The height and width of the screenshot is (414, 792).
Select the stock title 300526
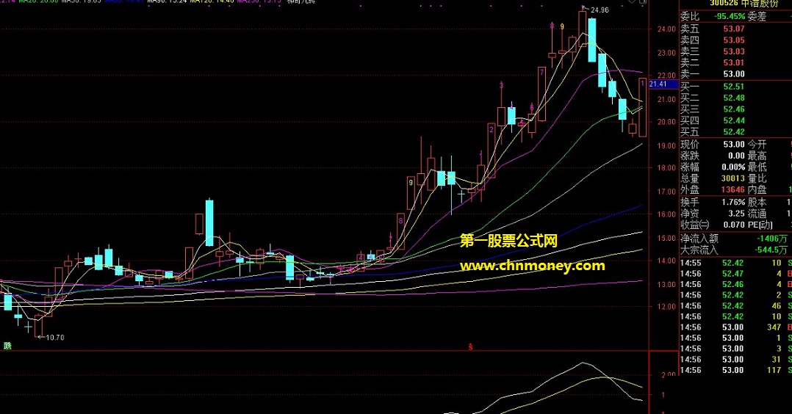tap(722, 3)
